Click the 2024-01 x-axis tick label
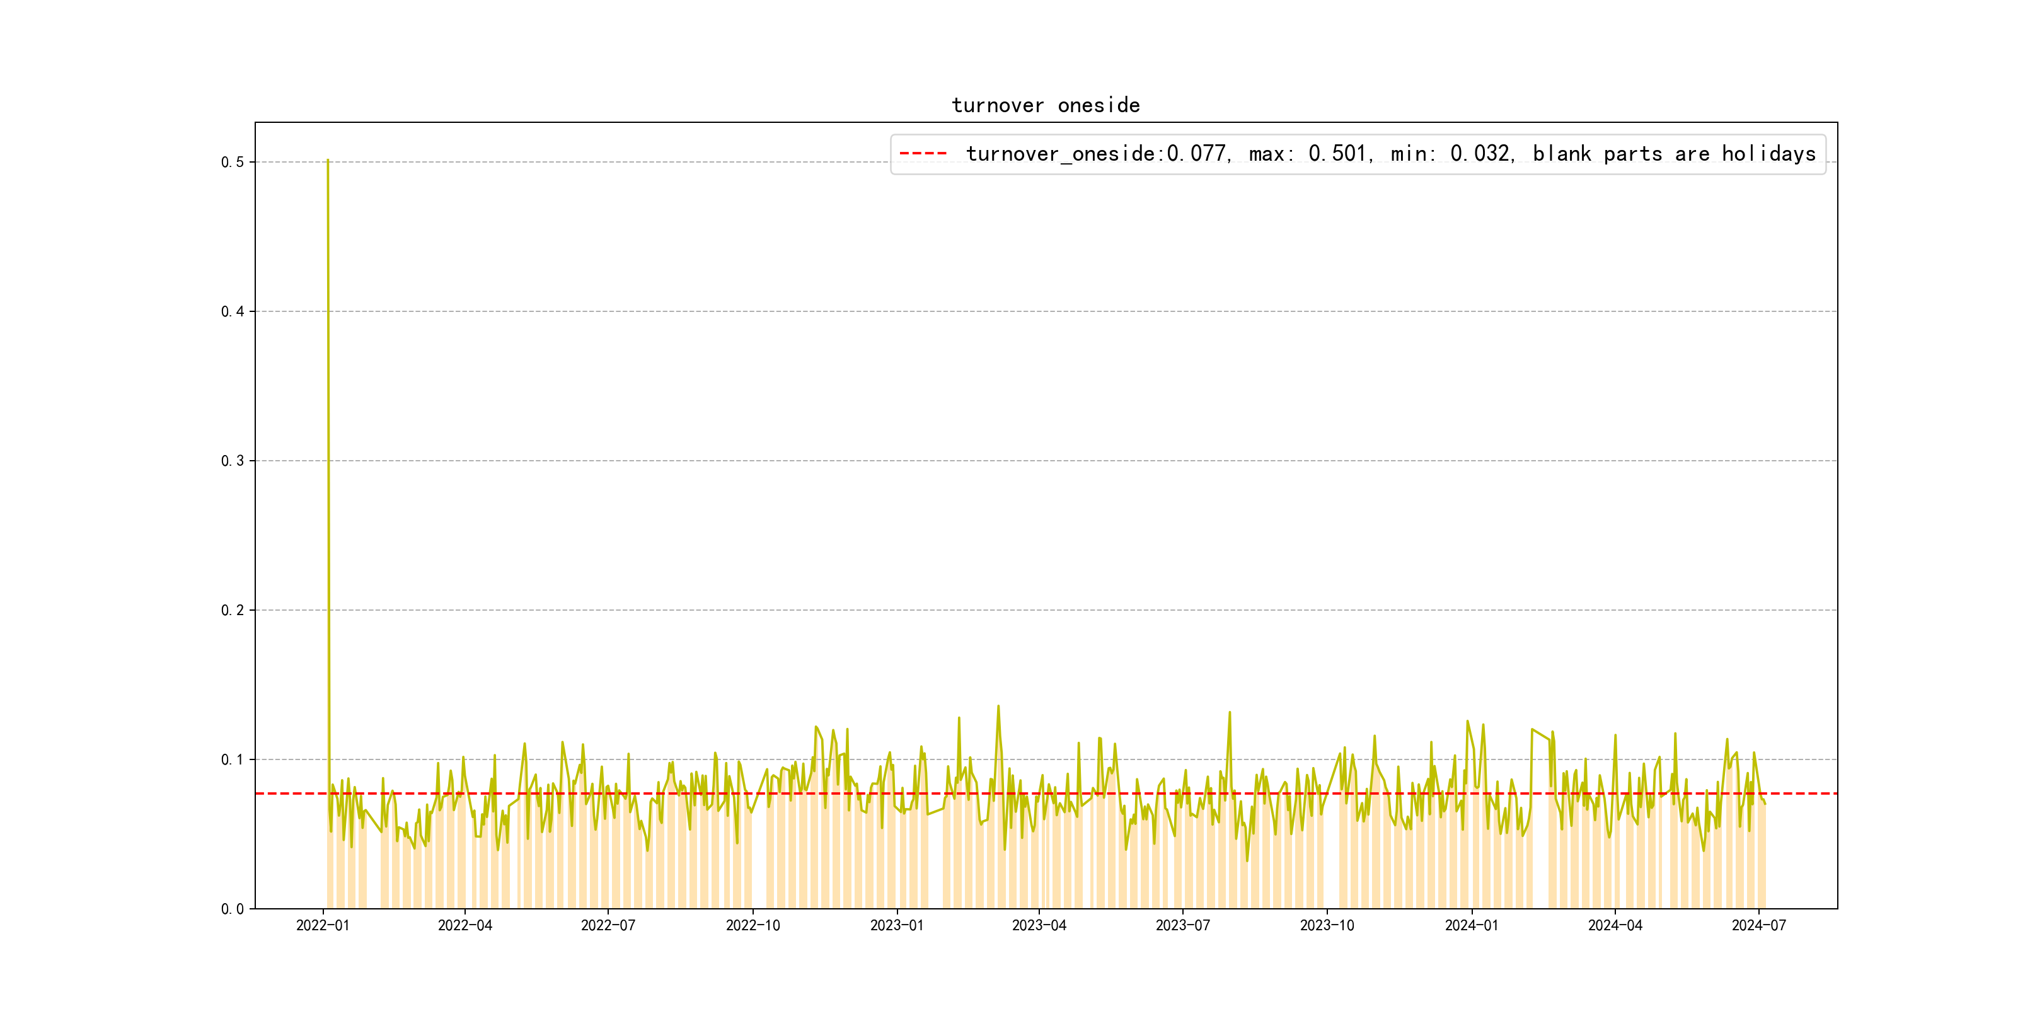2042x1021 pixels. tap(1471, 925)
